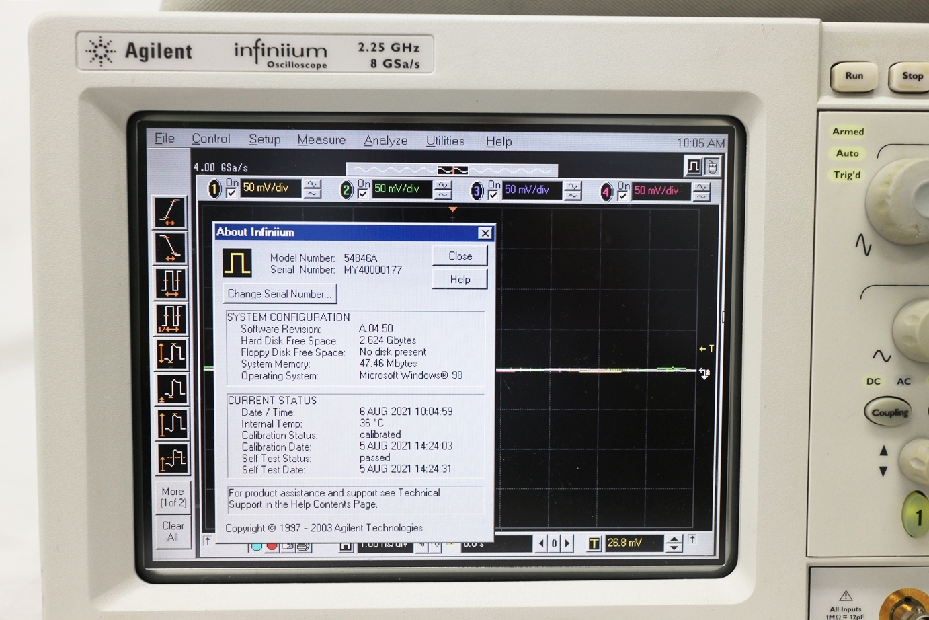Click the Change Serial Number... button
The image size is (929, 620).
click(x=280, y=294)
